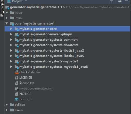
Task: Select the travis folder name
Action: point(19,110)
